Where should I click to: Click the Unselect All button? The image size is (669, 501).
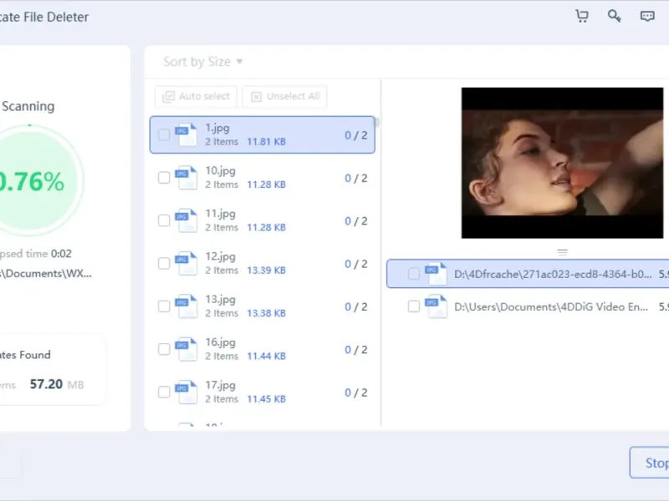click(x=284, y=96)
